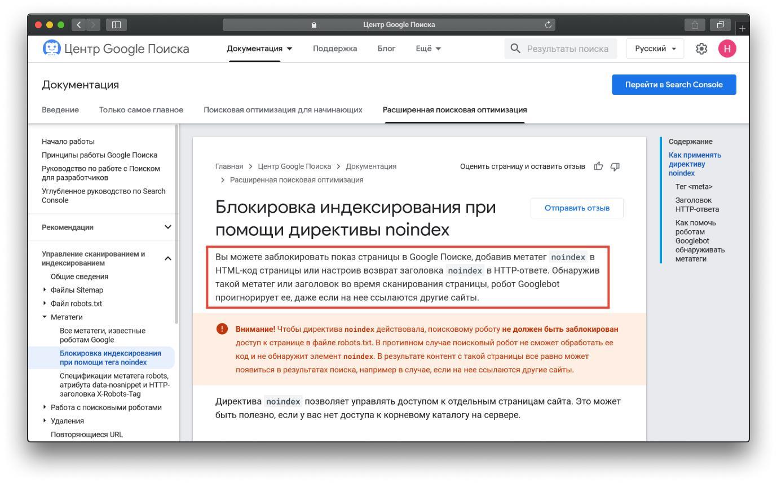Open Принципы работы Google Поиска link
The width and height of the screenshot is (777, 483).
point(100,155)
